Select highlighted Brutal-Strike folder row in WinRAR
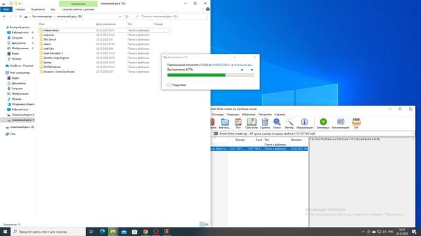This screenshot has width=421, height=236. 259,149
